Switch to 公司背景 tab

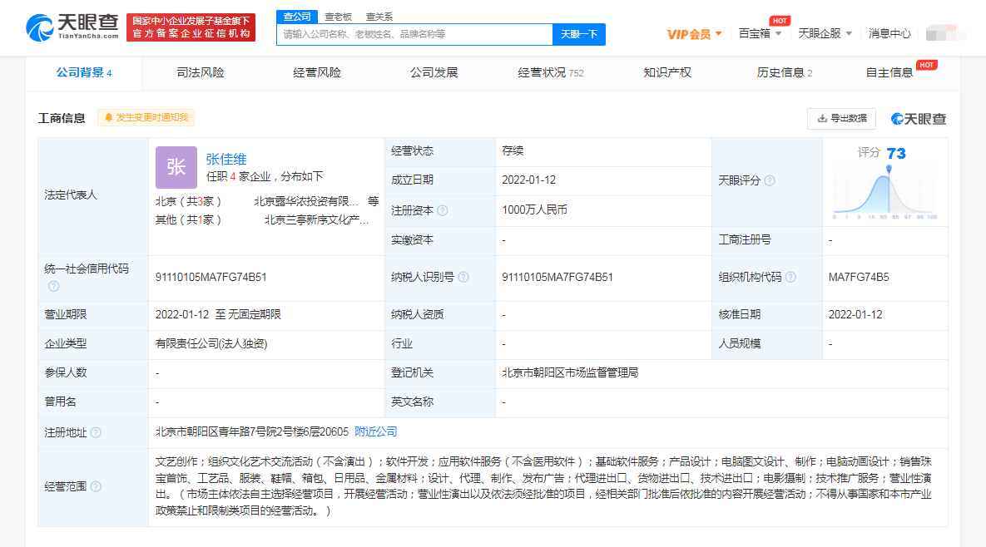[x=84, y=73]
